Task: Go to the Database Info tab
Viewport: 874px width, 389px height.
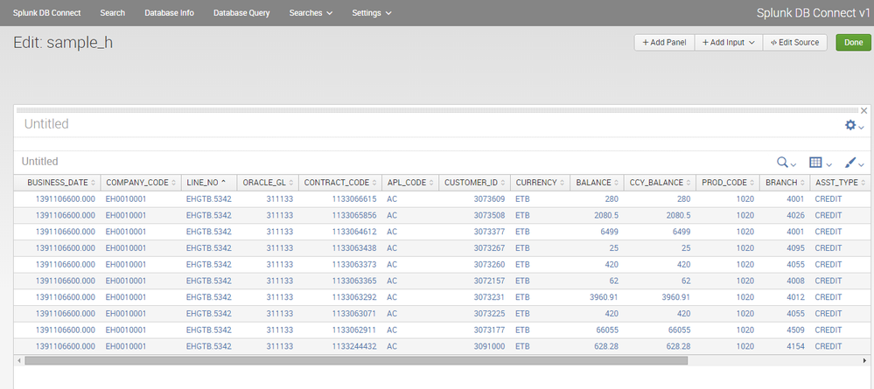Action: 169,13
